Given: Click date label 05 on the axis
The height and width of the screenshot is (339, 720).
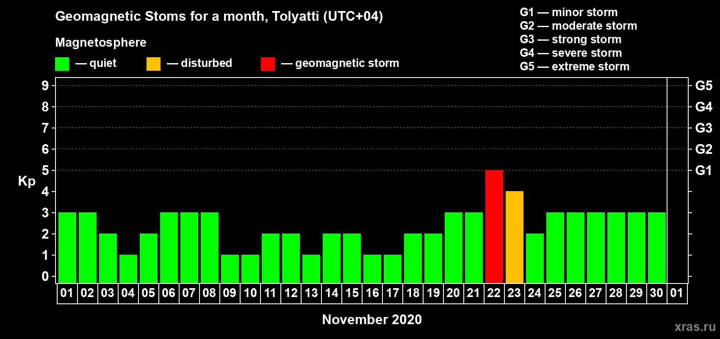Looking at the screenshot, I should [x=148, y=293].
